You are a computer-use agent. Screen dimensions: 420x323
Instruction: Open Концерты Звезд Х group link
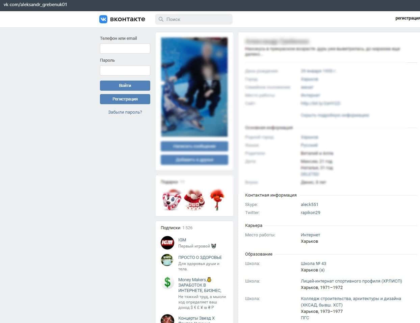pos(196,318)
